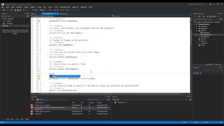Click the Toolbox search magnifier icon
The width and height of the screenshot is (224, 126).
(x=28, y=16)
